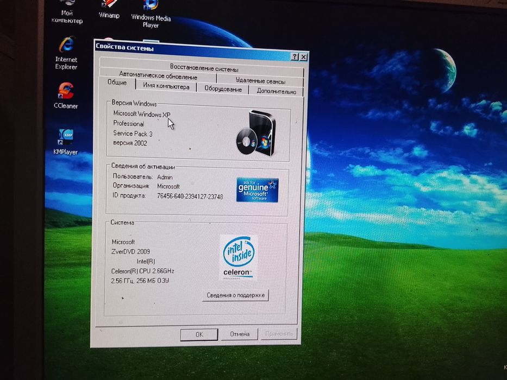The width and height of the screenshot is (507, 380).
Task: Click the Пользователь: Admin entry
Action: [142, 177]
